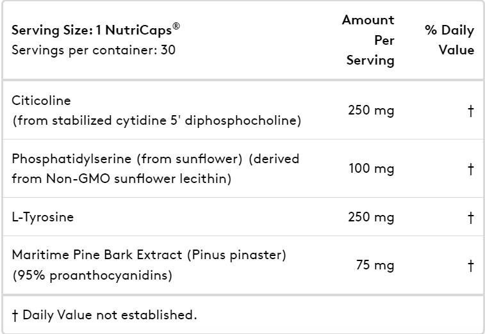Click the Servings per container: 30 text

94,50
